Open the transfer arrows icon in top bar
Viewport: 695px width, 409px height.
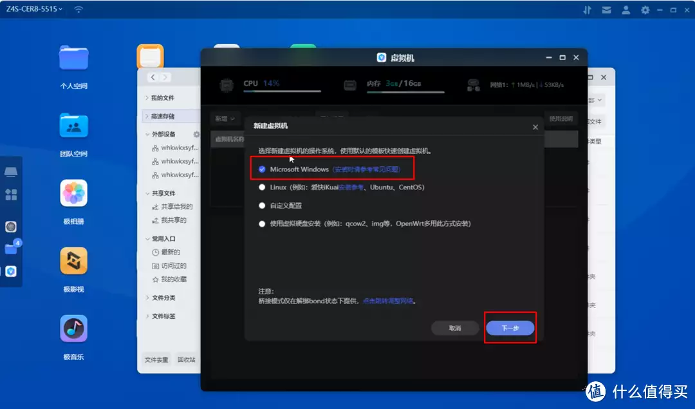pyautogui.click(x=588, y=10)
